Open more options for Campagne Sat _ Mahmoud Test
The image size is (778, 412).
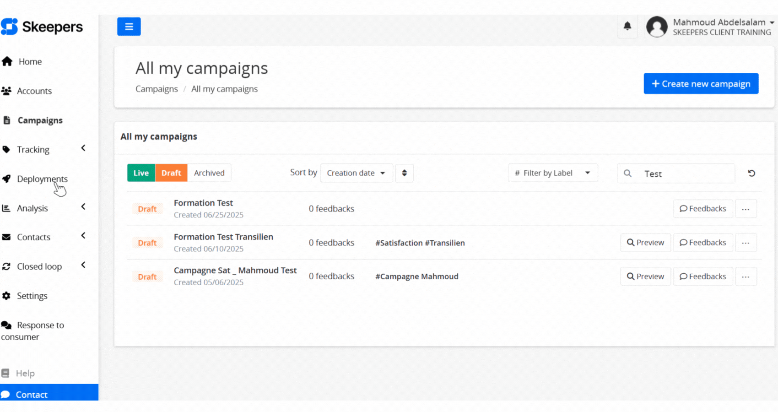(x=745, y=276)
